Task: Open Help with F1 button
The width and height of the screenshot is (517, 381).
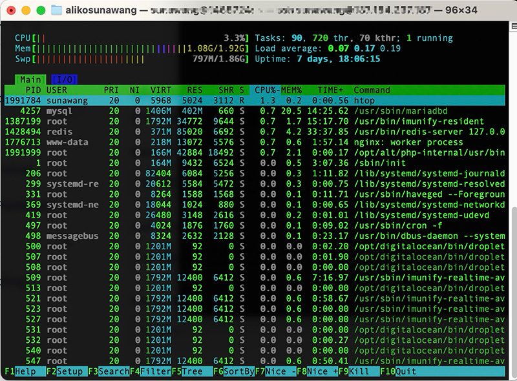Action: click(25, 371)
